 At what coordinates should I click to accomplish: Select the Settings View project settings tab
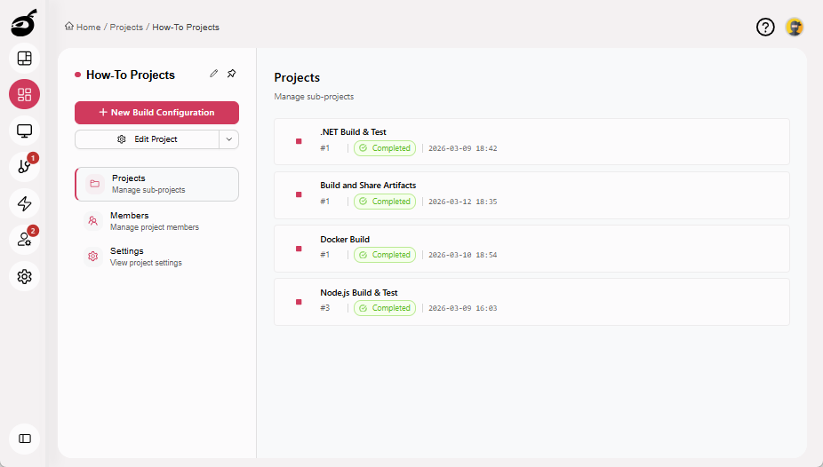157,257
